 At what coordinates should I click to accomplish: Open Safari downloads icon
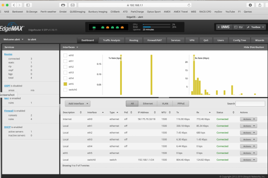click(x=250, y=5)
